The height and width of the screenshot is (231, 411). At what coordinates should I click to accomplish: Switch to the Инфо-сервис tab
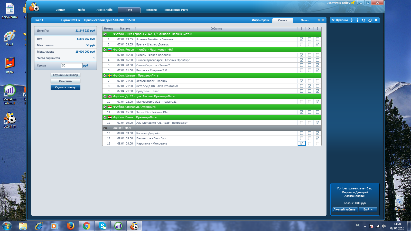260,20
